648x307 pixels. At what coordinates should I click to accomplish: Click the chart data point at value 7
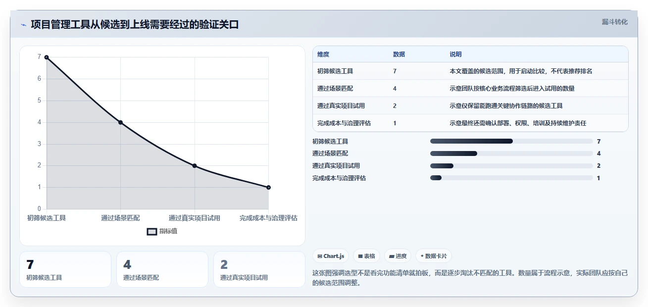[47, 57]
